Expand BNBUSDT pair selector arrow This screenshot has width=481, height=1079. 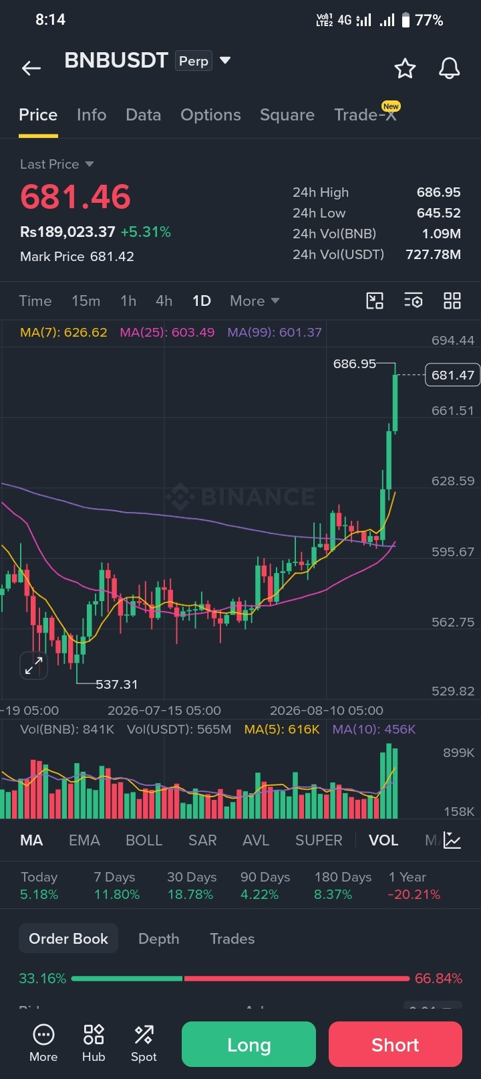coord(225,60)
